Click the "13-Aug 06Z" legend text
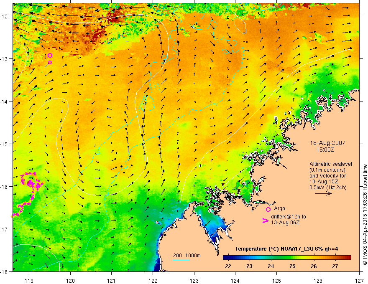Screen dimensions: 368x284 [x=285, y=223]
